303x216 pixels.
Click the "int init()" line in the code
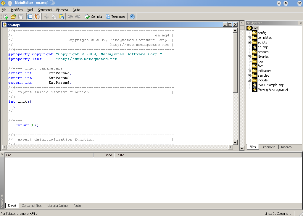tap(20, 101)
